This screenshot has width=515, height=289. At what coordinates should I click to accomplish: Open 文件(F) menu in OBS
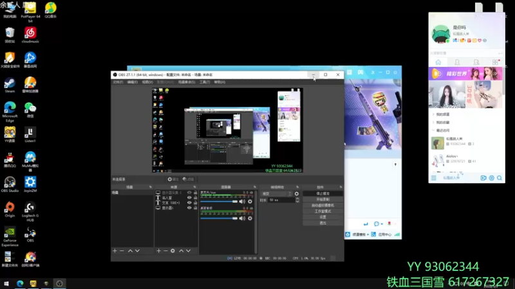click(118, 82)
